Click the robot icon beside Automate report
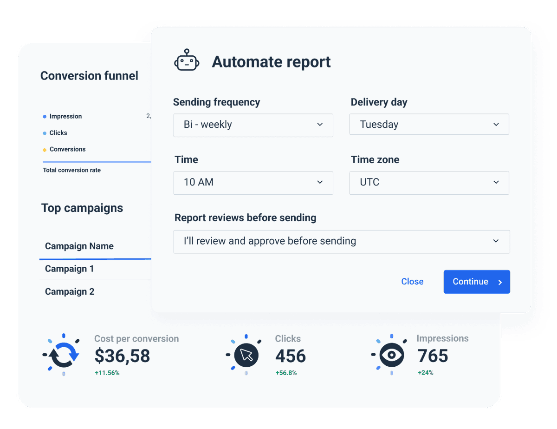 point(187,61)
